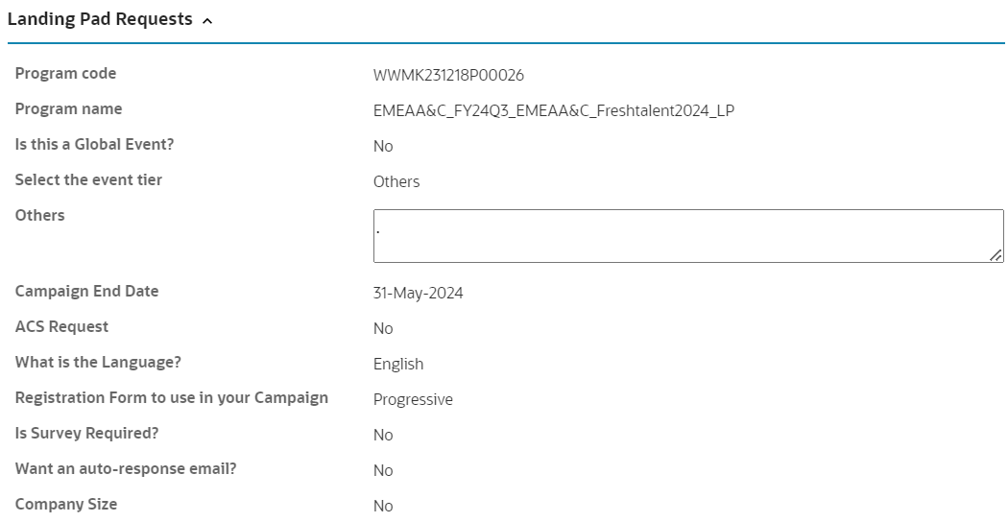Image resolution: width=1008 pixels, height=522 pixels.
Task: Click the Is Survey Required label
Action: 86,434
